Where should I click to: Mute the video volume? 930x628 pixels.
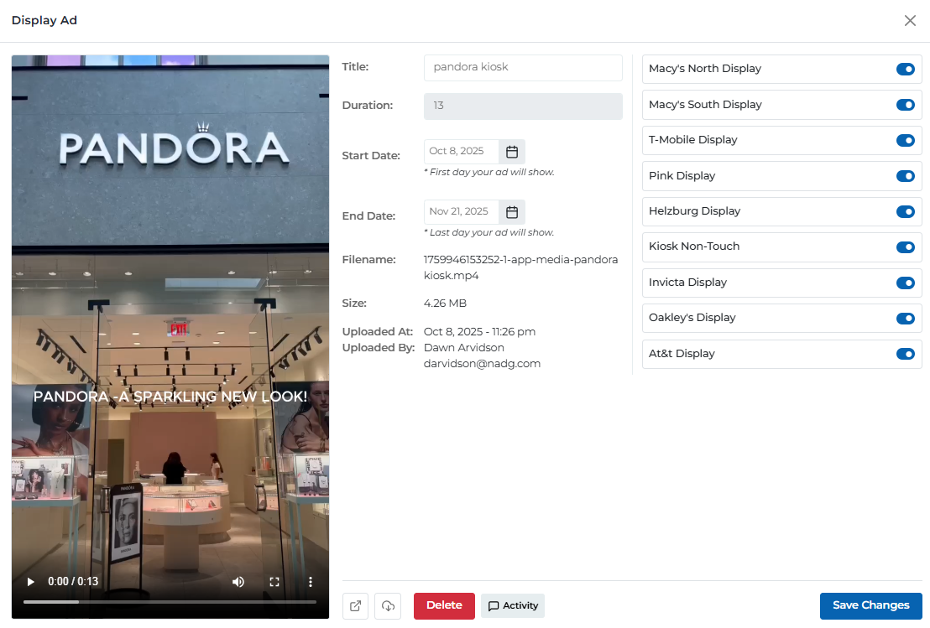[238, 582]
